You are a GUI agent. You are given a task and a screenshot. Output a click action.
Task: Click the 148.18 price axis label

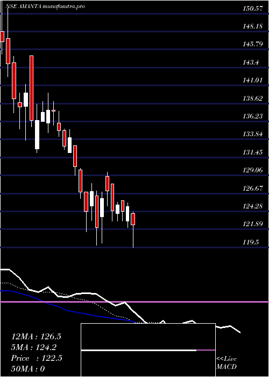pyautogui.click(x=252, y=26)
